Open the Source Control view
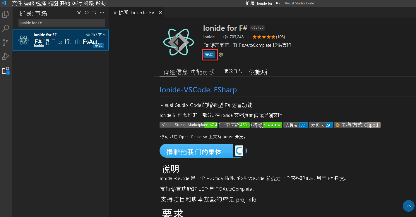 click(x=6, y=42)
